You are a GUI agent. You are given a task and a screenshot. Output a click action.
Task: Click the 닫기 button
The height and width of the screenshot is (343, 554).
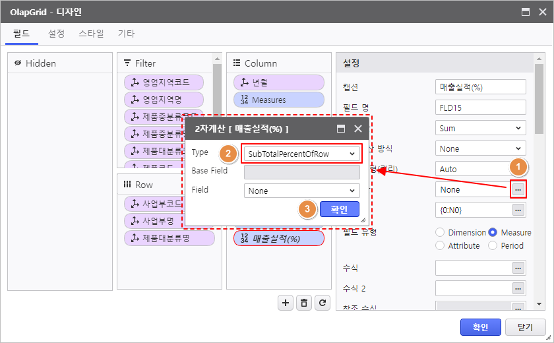[525, 327]
